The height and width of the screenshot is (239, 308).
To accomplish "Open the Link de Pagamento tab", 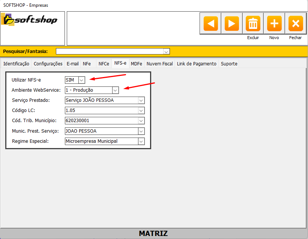I will point(197,64).
